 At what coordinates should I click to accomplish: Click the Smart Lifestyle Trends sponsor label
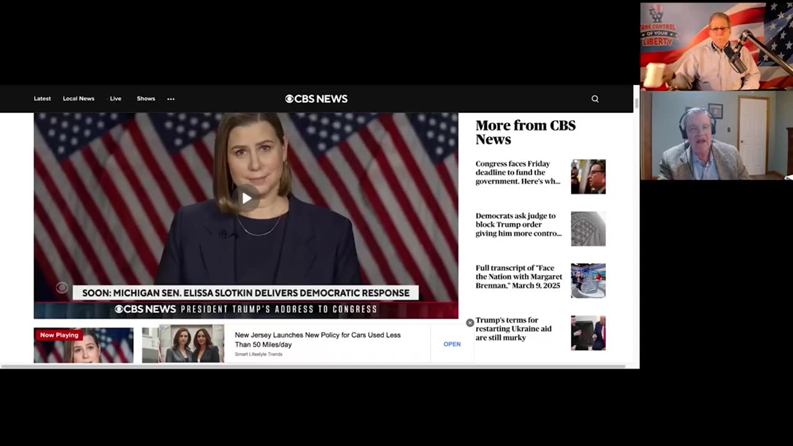[x=258, y=354]
